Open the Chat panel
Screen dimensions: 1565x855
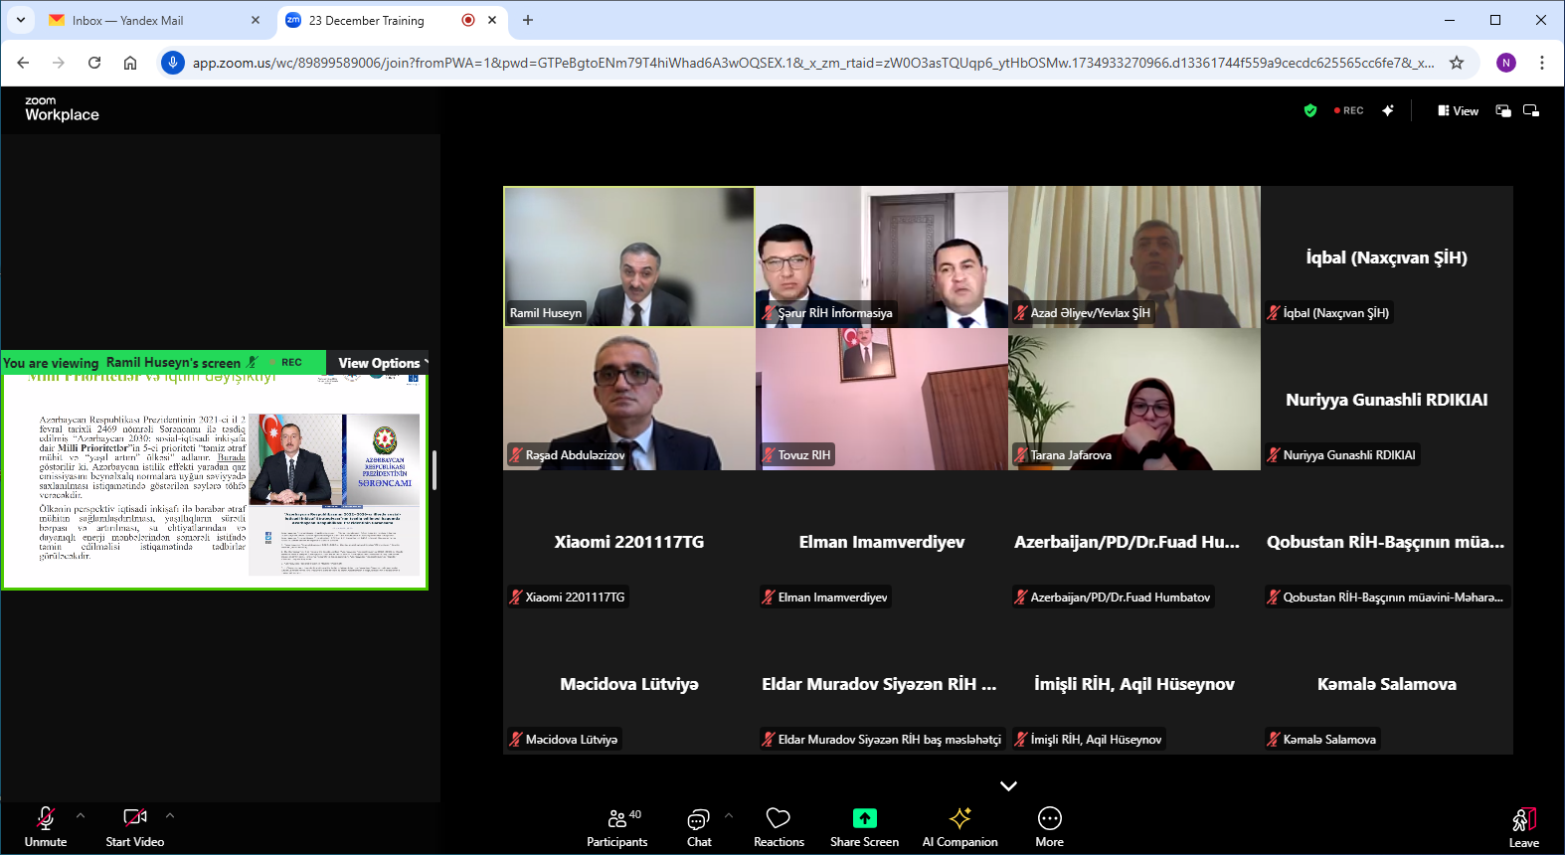[699, 827]
